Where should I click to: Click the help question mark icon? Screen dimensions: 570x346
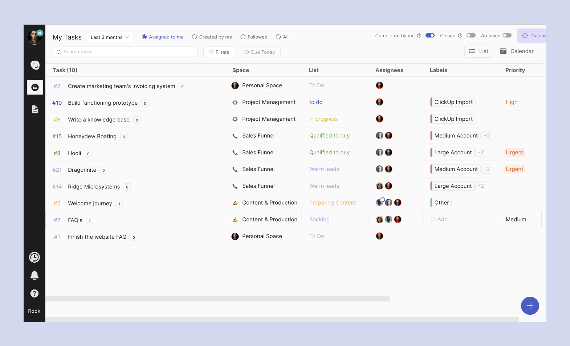click(x=34, y=293)
